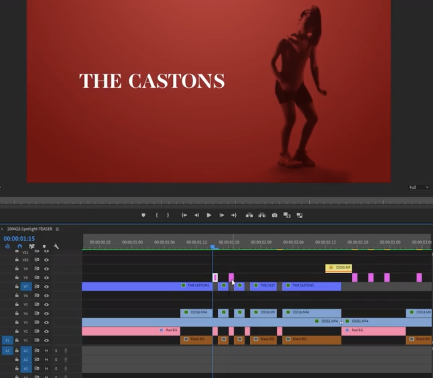Toggle visibility eye for track V7
The height and width of the screenshot is (378, 433).
coord(46,287)
